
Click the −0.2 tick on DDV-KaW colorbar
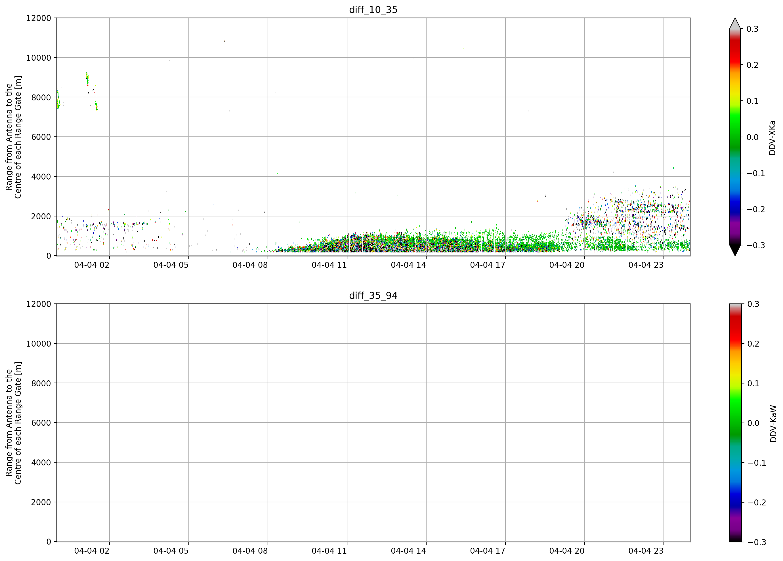pyautogui.click(x=756, y=502)
